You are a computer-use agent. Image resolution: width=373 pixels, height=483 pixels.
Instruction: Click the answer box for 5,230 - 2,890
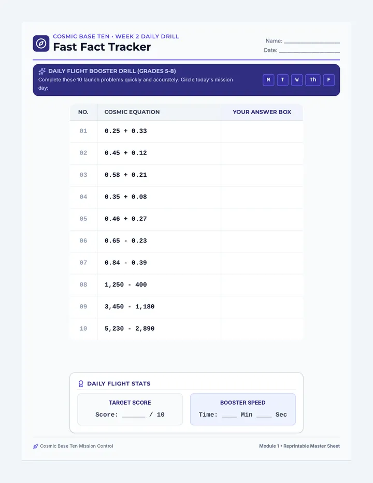click(x=262, y=329)
